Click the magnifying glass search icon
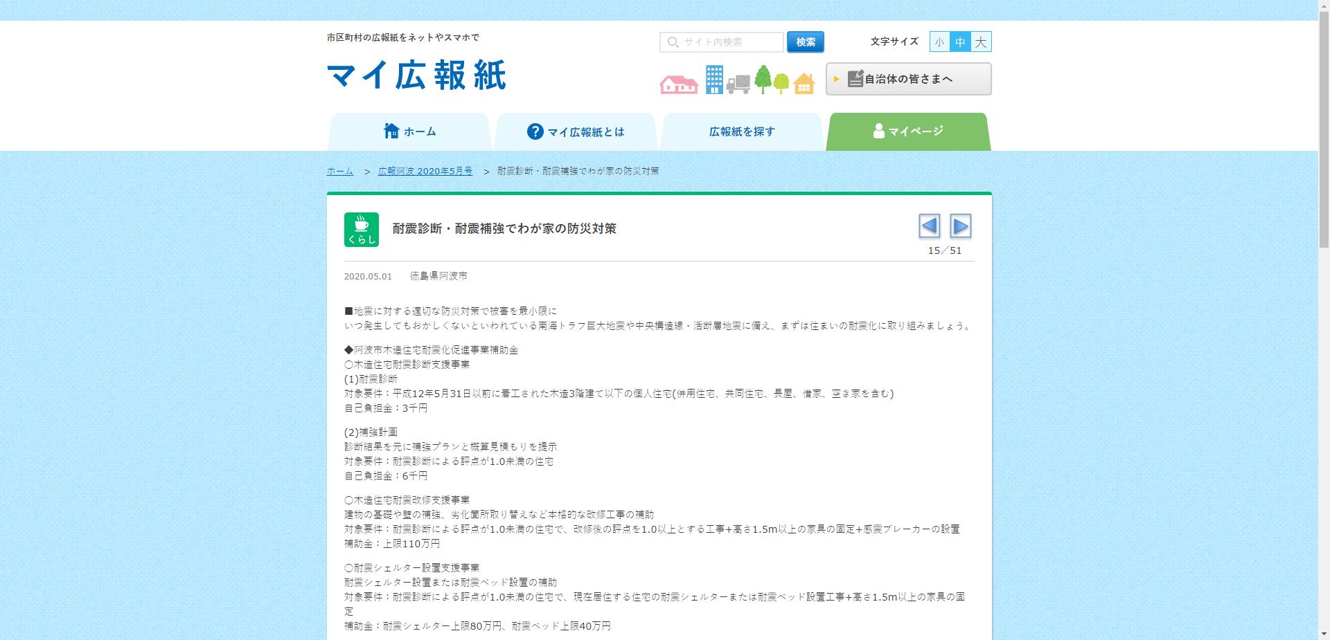Viewport: 1330px width, 640px height. (672, 42)
